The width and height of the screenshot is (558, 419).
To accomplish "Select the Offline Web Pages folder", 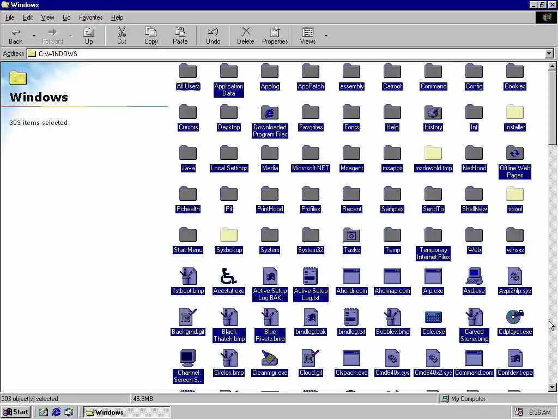I will 515,163.
